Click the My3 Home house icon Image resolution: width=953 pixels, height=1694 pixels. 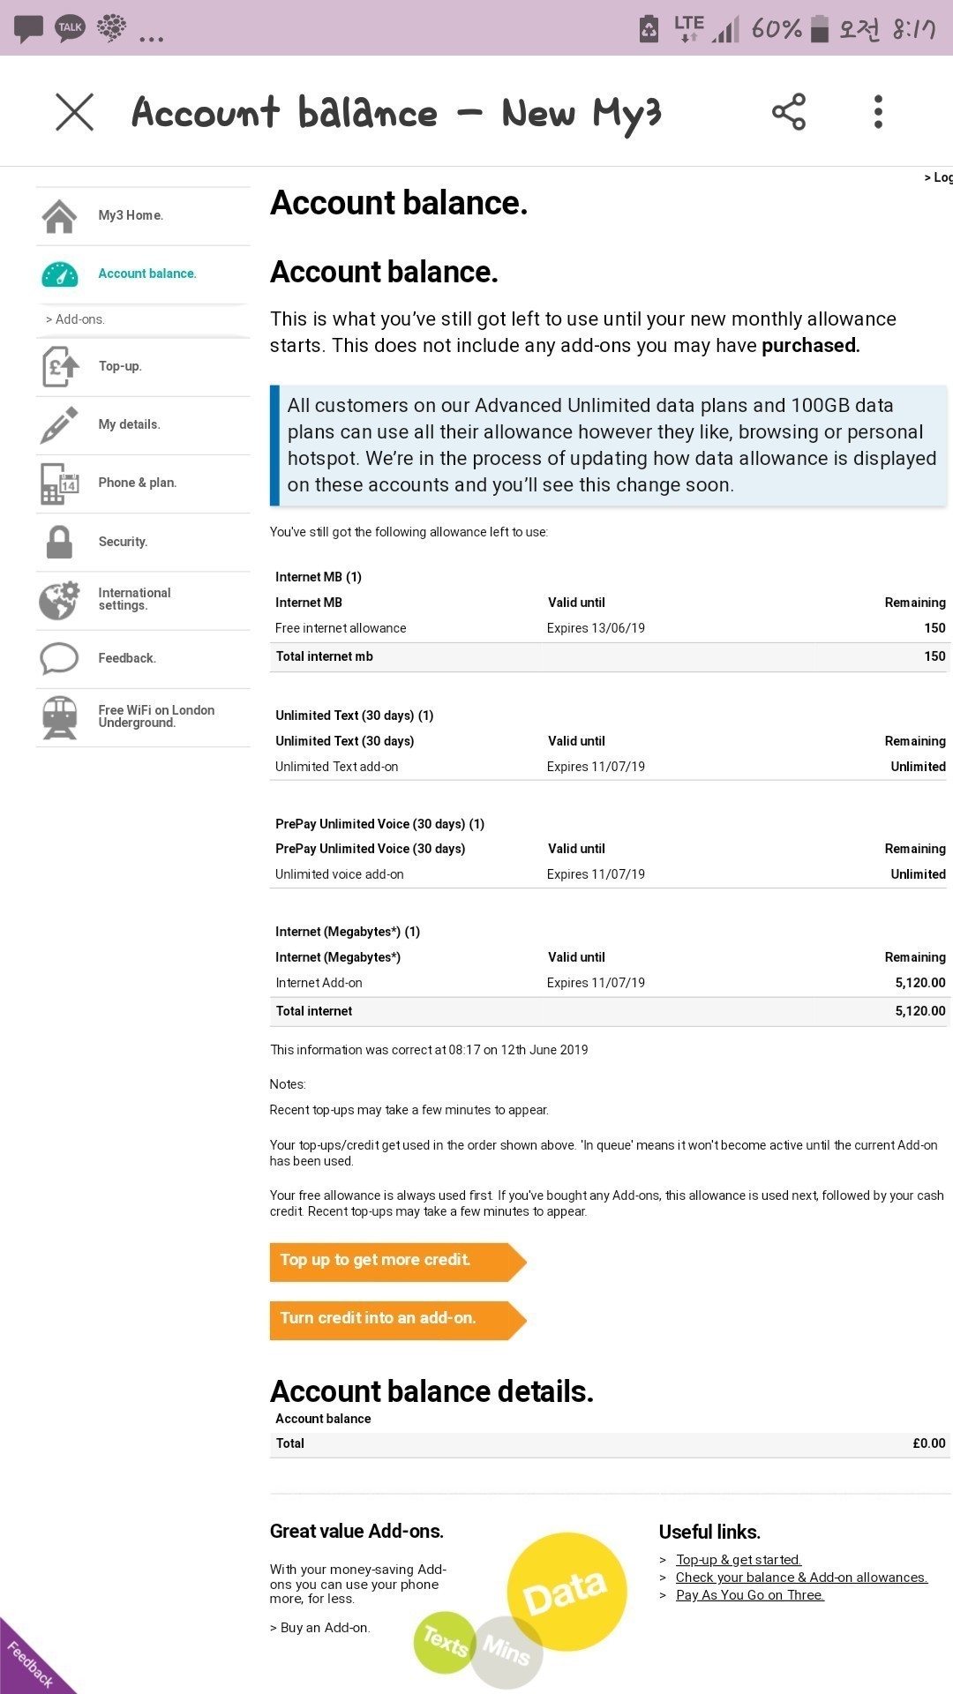59,216
